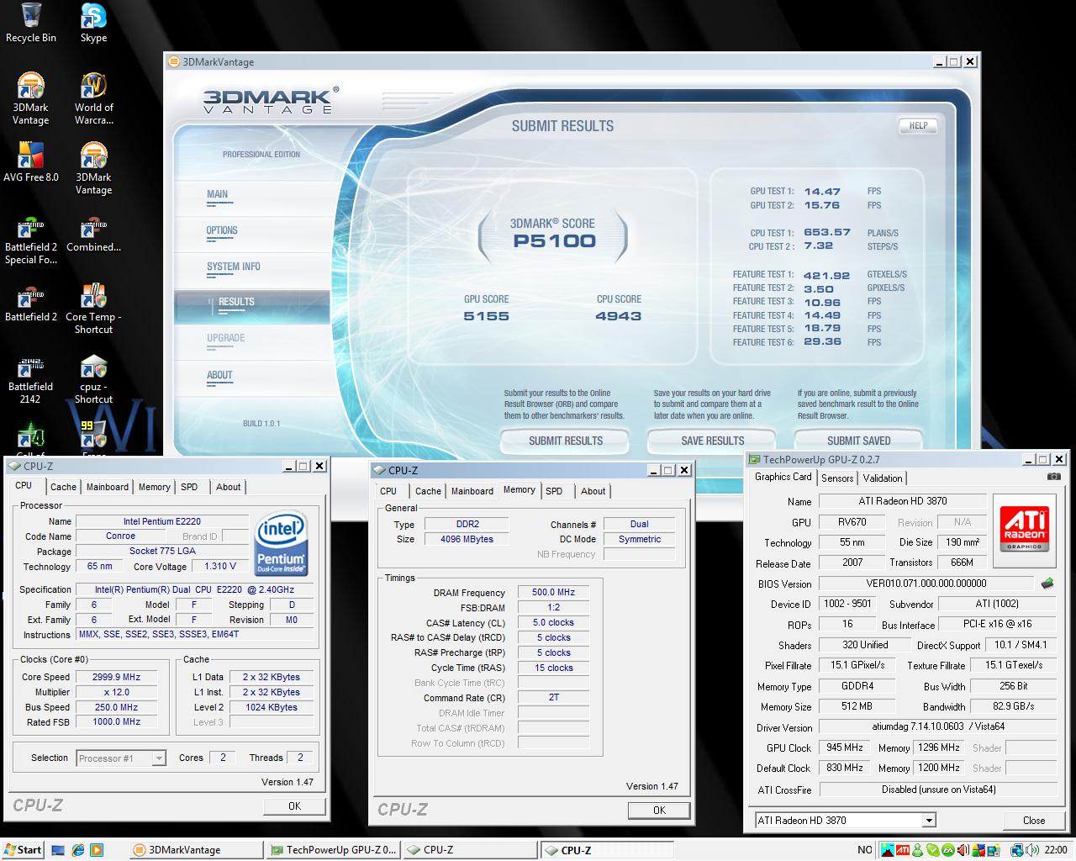Click SUBMIT SAVED button
This screenshot has height=861, width=1076.
click(x=858, y=441)
